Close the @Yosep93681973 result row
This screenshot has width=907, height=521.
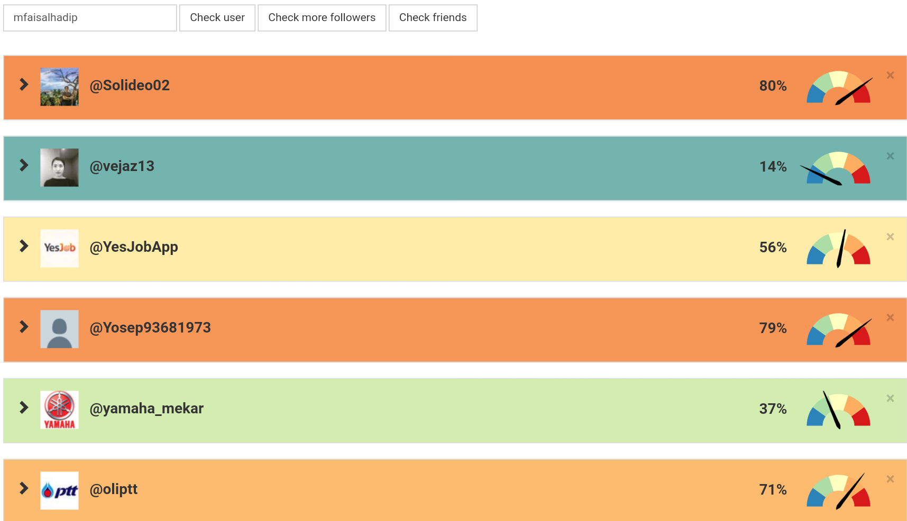890,318
